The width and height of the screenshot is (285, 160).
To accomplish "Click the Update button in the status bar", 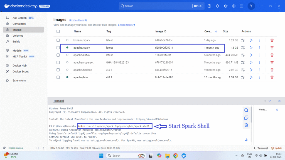I will tap(276, 148).
